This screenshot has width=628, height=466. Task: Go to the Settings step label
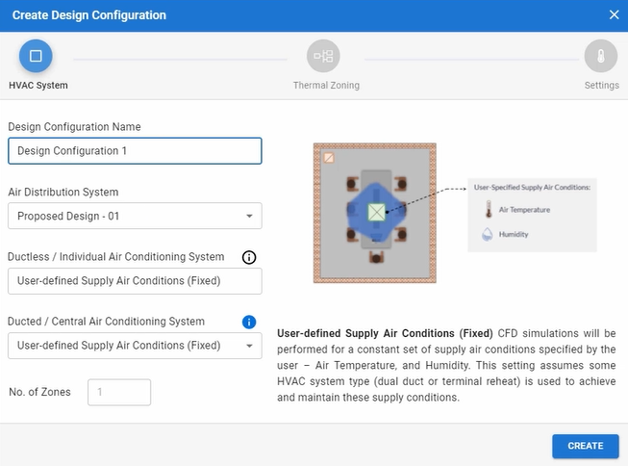click(601, 86)
